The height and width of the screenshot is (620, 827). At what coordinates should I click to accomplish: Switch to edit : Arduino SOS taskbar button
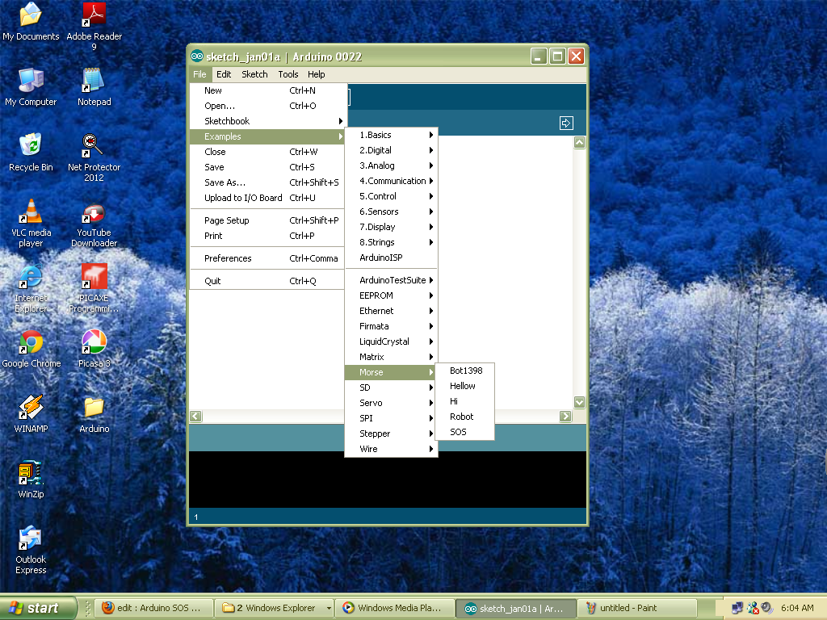coord(154,608)
